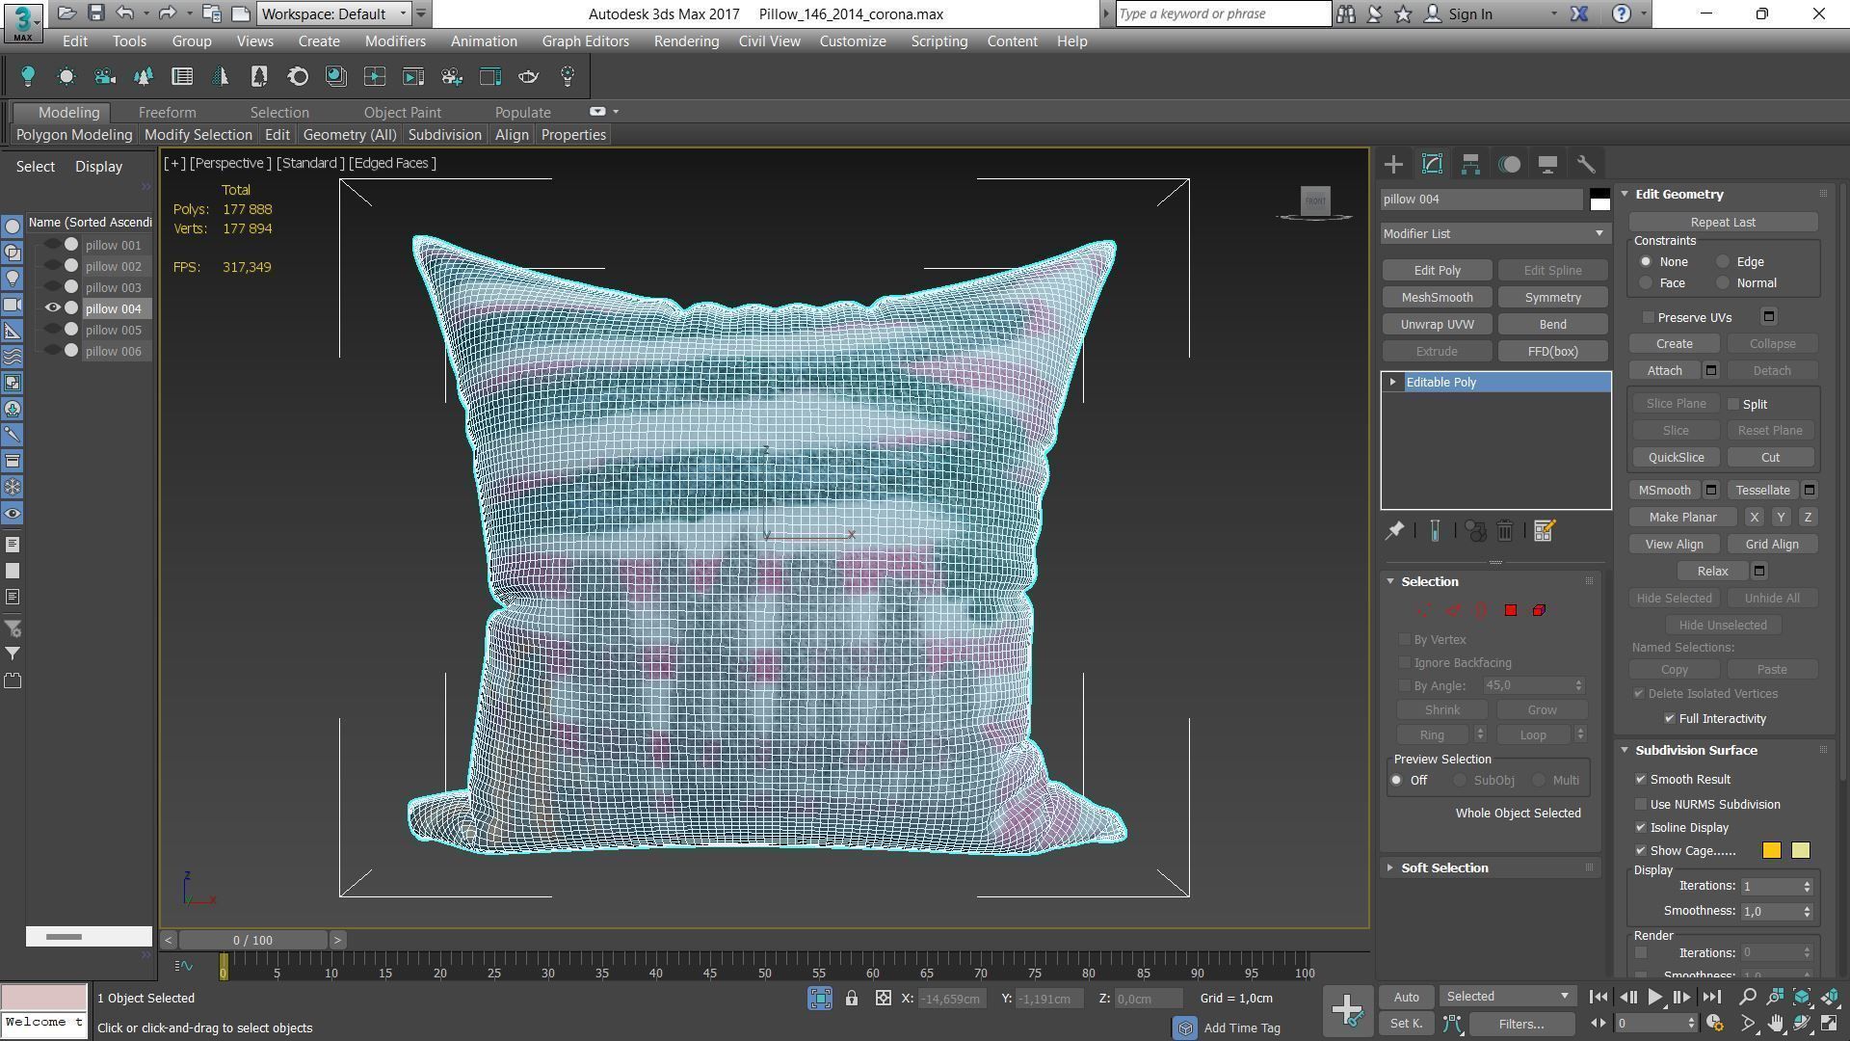
Task: Pin the modifier stack
Action: tap(1394, 531)
